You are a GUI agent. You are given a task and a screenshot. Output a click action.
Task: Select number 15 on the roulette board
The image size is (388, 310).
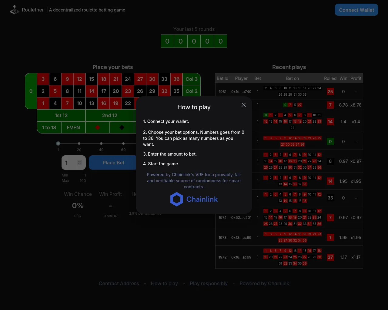point(92,79)
